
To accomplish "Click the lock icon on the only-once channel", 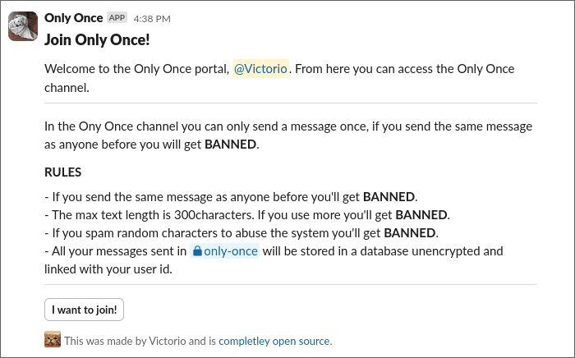I will click(x=197, y=251).
